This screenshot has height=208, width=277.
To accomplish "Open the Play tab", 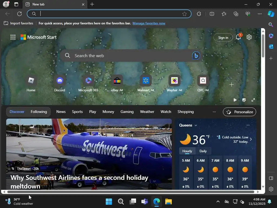I will [93, 112].
